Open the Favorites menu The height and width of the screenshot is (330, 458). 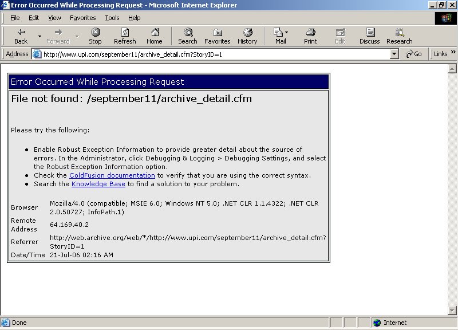pos(82,18)
